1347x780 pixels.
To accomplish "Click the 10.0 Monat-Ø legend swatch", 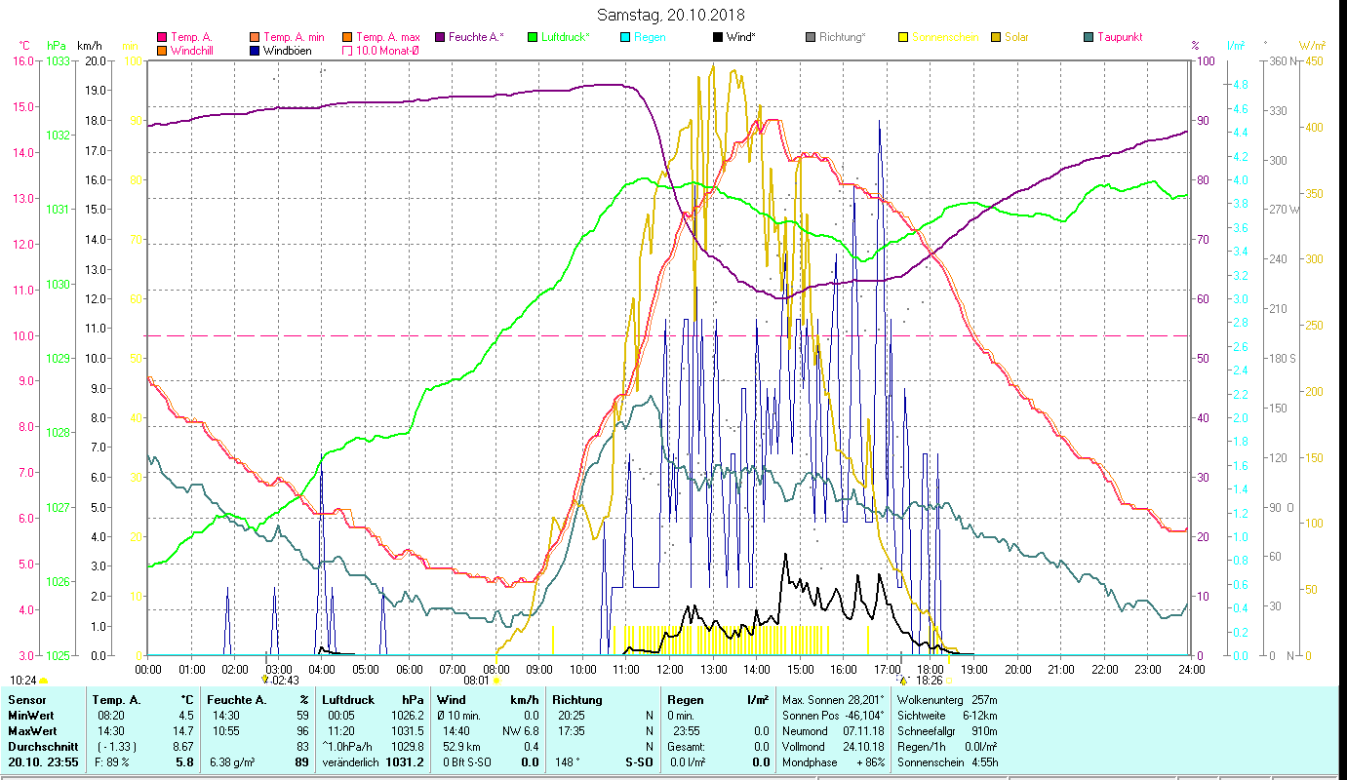I will (347, 51).
